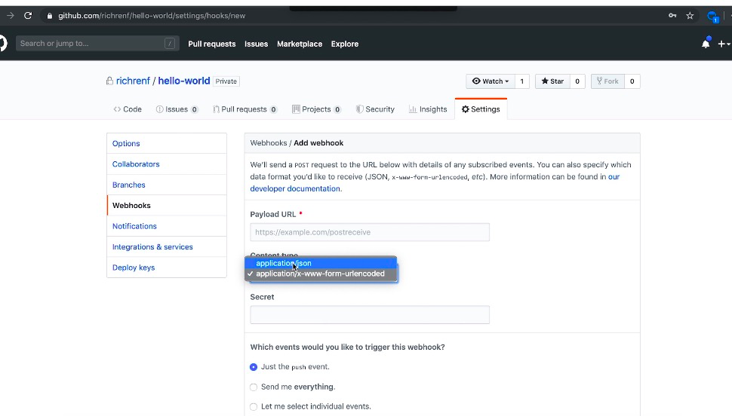Screen dimensions: 732x416
Task: Click the watchers count 1
Action: [522, 81]
